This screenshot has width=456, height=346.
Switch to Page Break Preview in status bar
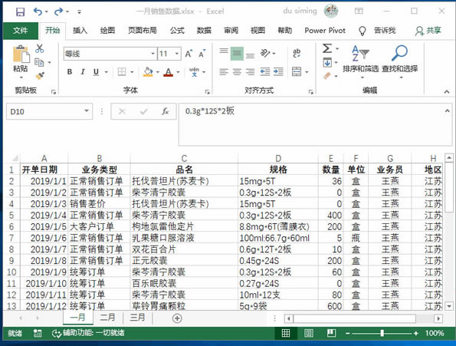coord(331,333)
